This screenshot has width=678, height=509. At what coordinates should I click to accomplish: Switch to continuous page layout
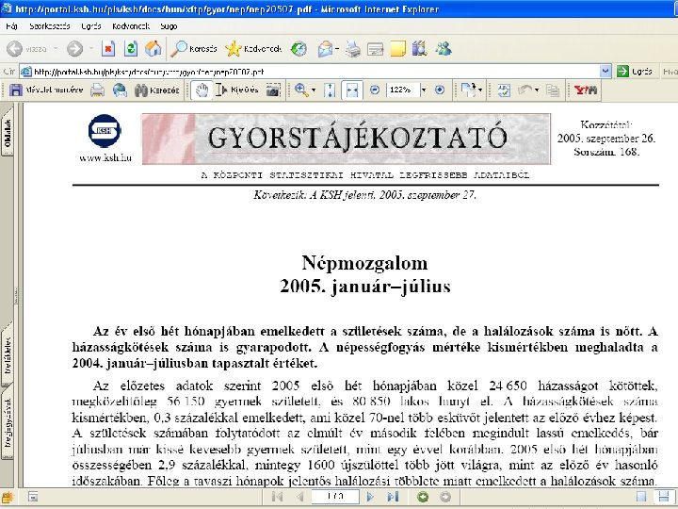663,497
